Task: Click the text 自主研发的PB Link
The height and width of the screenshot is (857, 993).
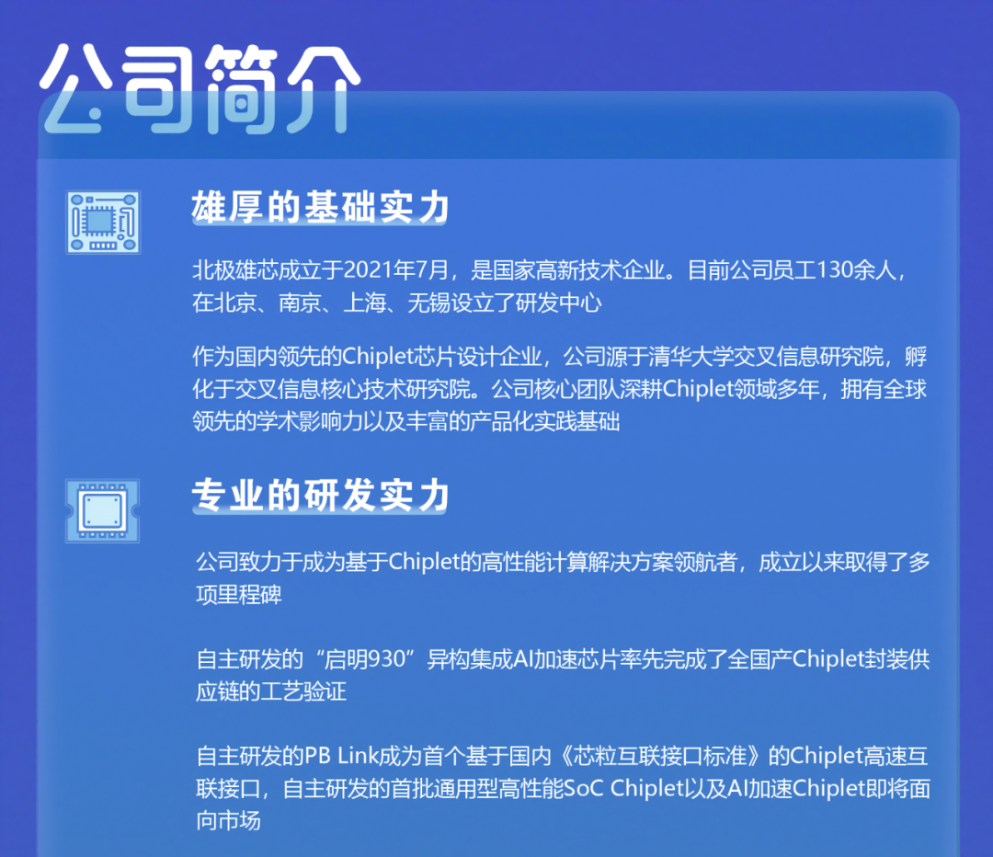Action: 282,757
